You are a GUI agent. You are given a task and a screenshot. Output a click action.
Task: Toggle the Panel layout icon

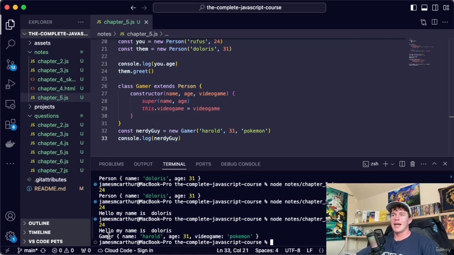pyautogui.click(x=424, y=7)
